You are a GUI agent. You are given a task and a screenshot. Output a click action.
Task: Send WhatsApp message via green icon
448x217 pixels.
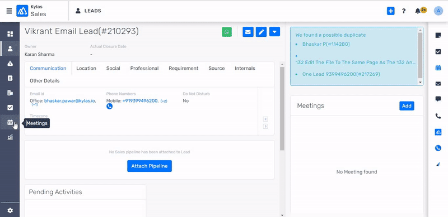227,32
